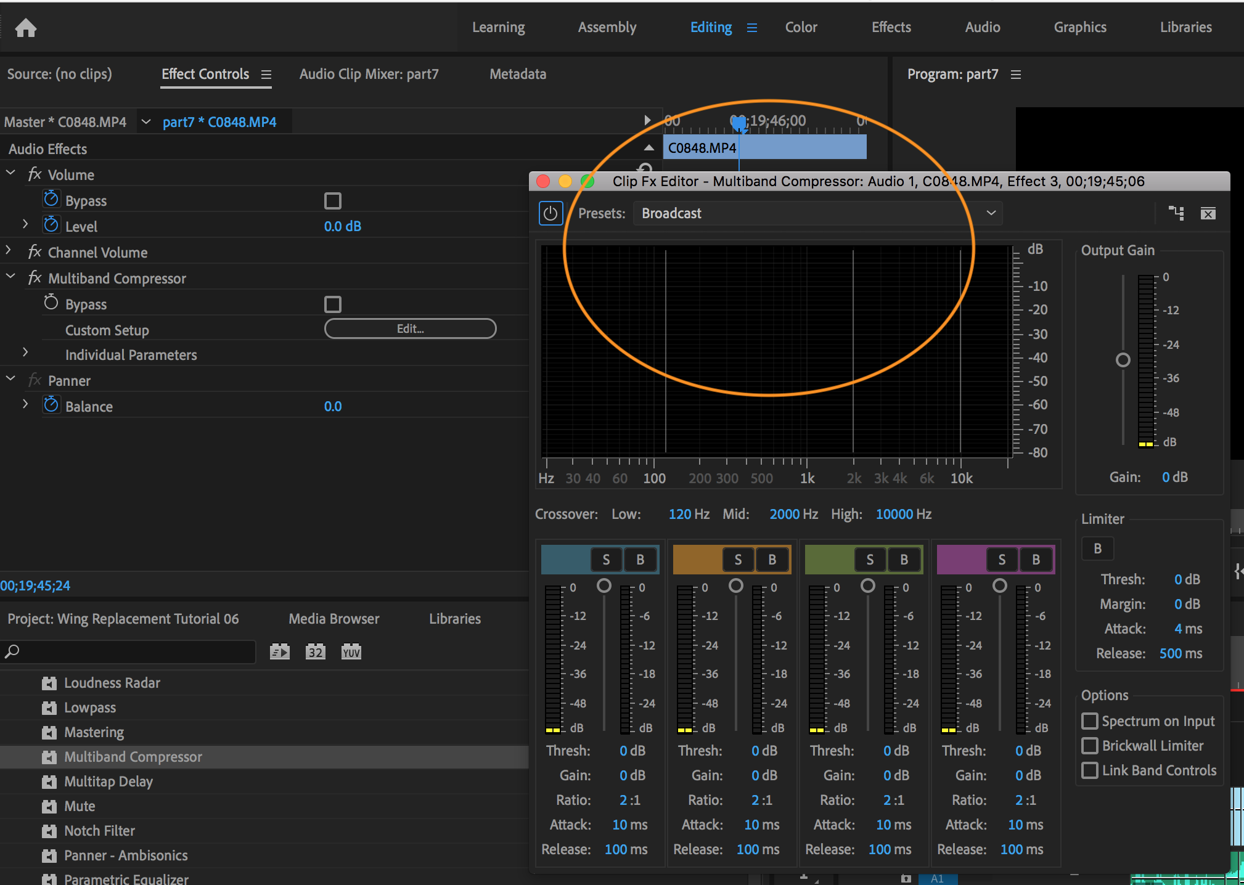
Task: Click the fx badge next to Panner
Action: 35,380
